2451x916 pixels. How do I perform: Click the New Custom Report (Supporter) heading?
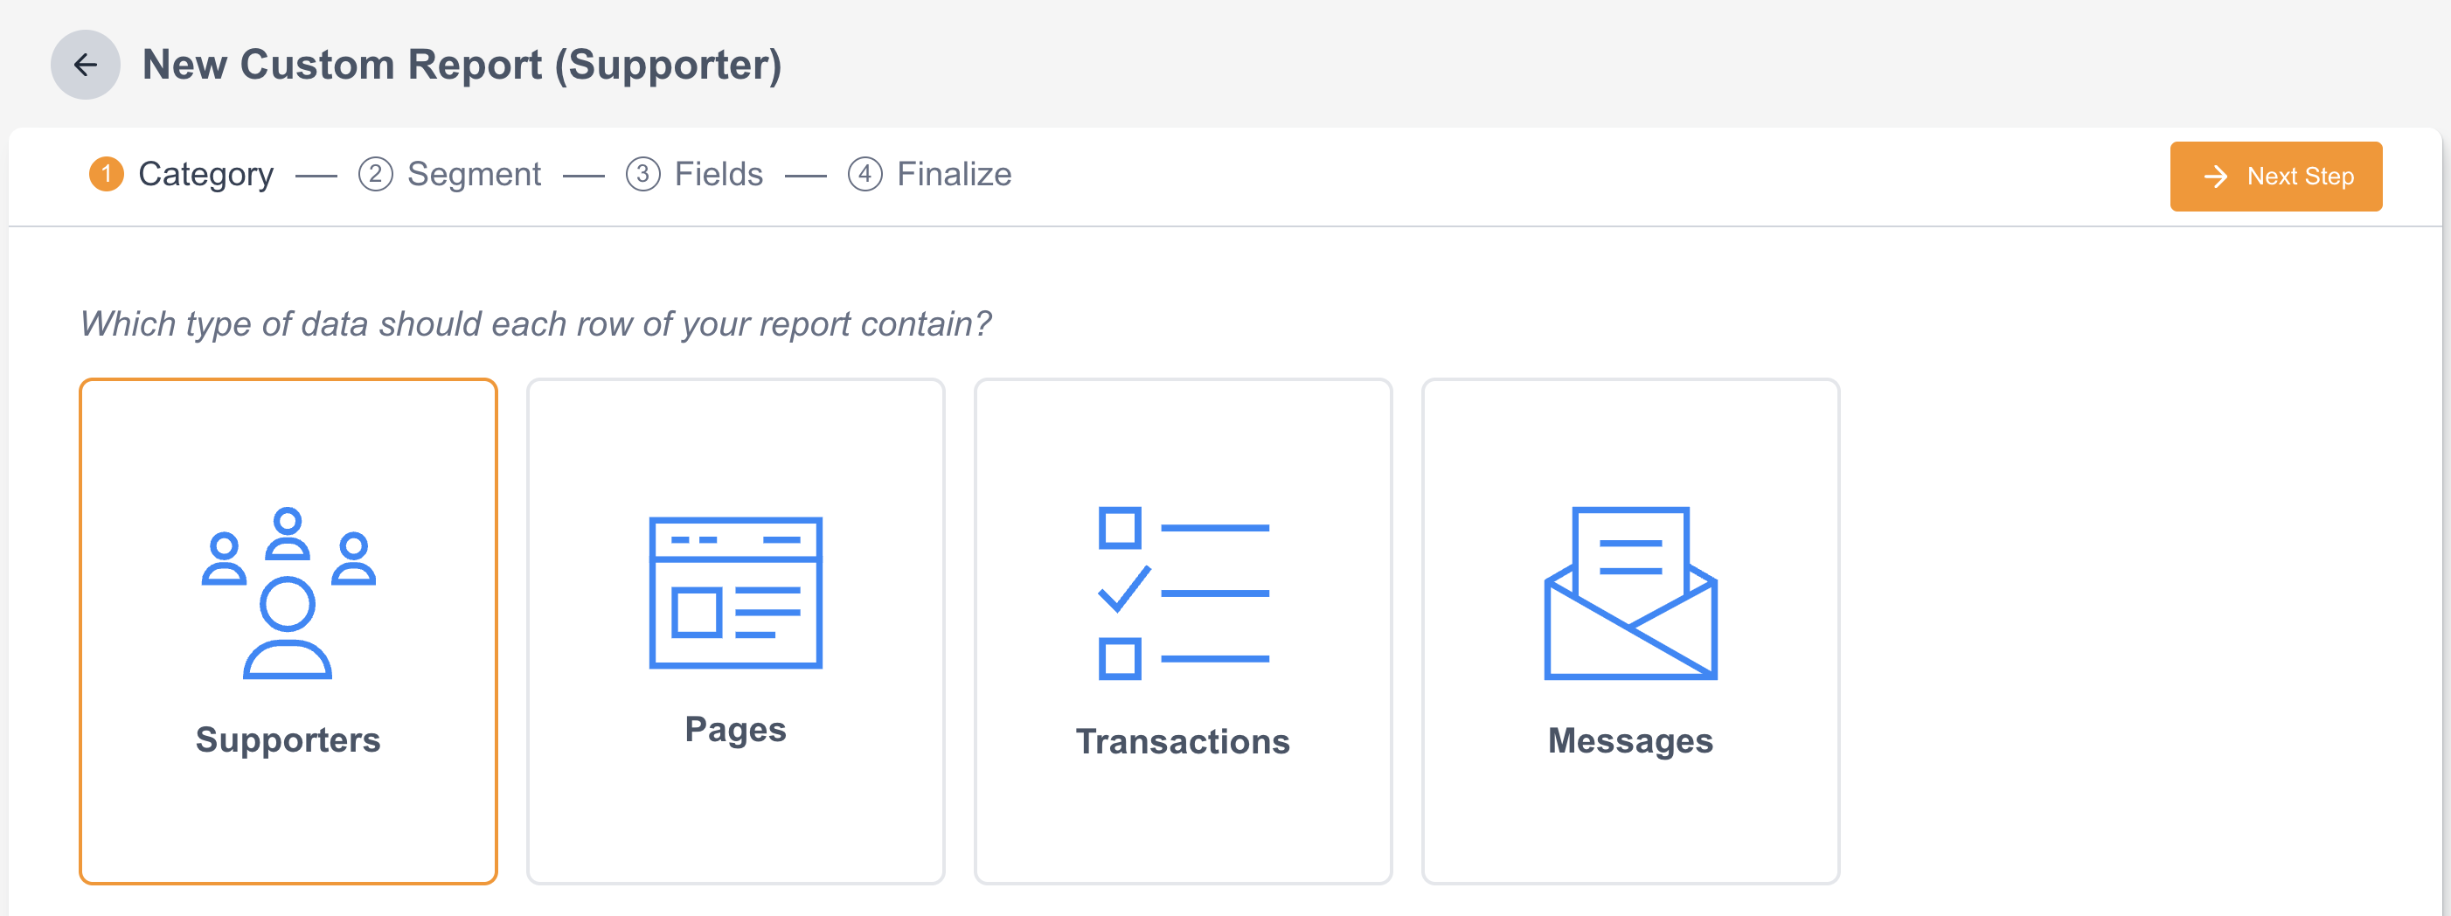pos(462,65)
